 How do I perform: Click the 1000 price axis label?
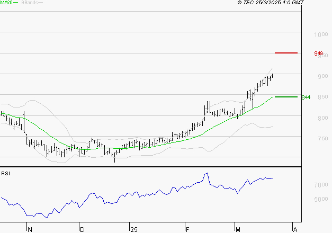click(321, 34)
